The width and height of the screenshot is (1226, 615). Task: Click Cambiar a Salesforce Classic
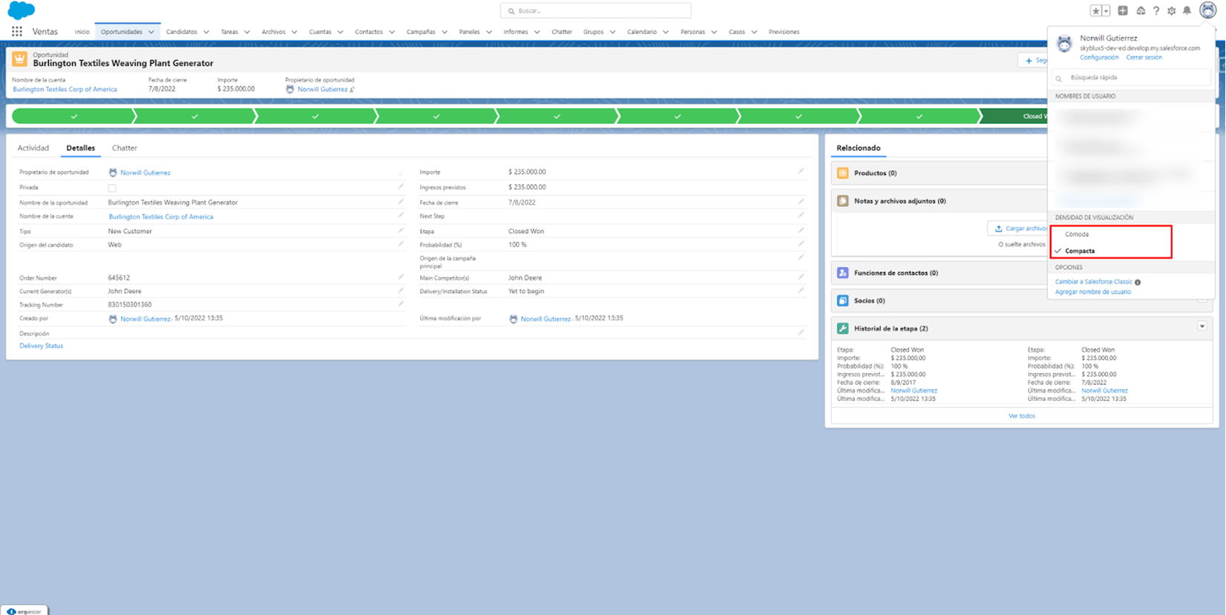coord(1094,282)
